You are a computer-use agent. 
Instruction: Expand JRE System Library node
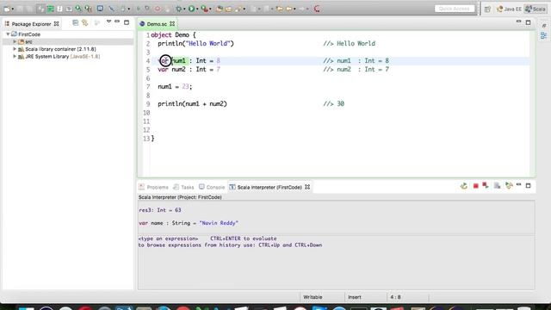[x=15, y=56]
